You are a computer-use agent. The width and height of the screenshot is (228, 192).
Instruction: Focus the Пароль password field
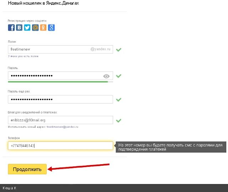coord(60,76)
